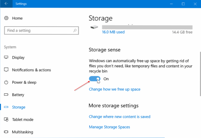The image size is (201, 138).
Task: Turn off the Storage sense toggle
Action: [x=95, y=79]
